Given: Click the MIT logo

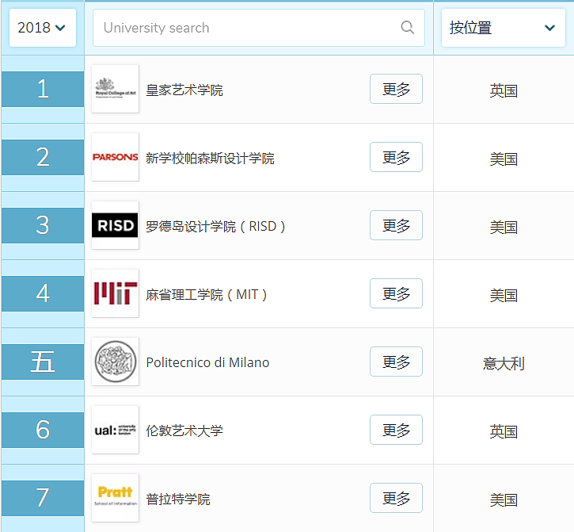Looking at the screenshot, I should pyautogui.click(x=115, y=293).
